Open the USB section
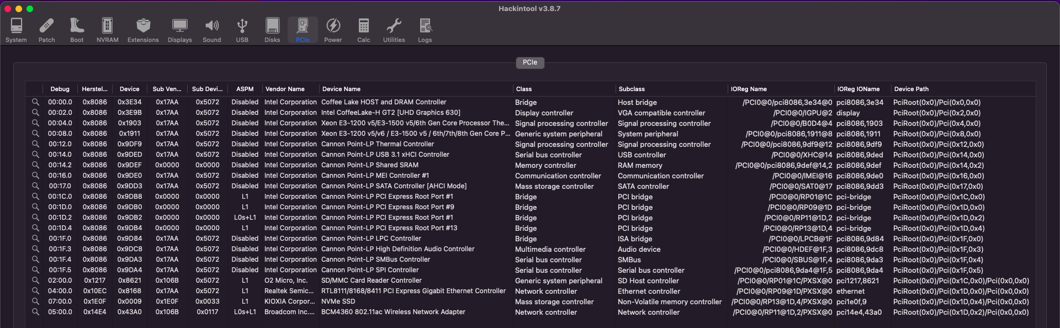 (242, 30)
